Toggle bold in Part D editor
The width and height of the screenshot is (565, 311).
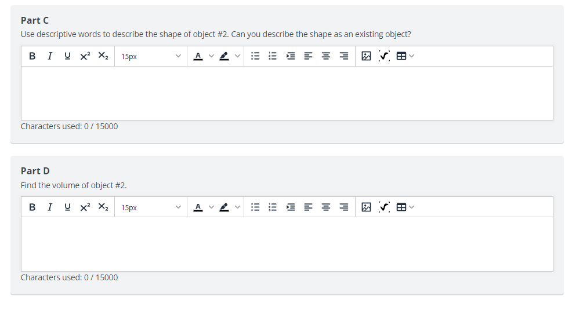point(32,207)
